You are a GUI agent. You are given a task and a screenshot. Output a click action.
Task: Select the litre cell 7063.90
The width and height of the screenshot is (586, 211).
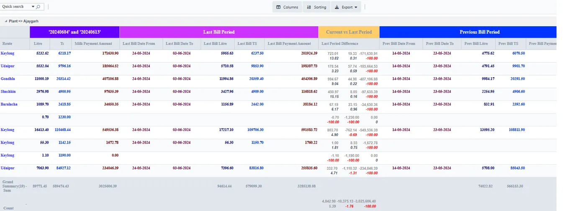(x=42, y=168)
